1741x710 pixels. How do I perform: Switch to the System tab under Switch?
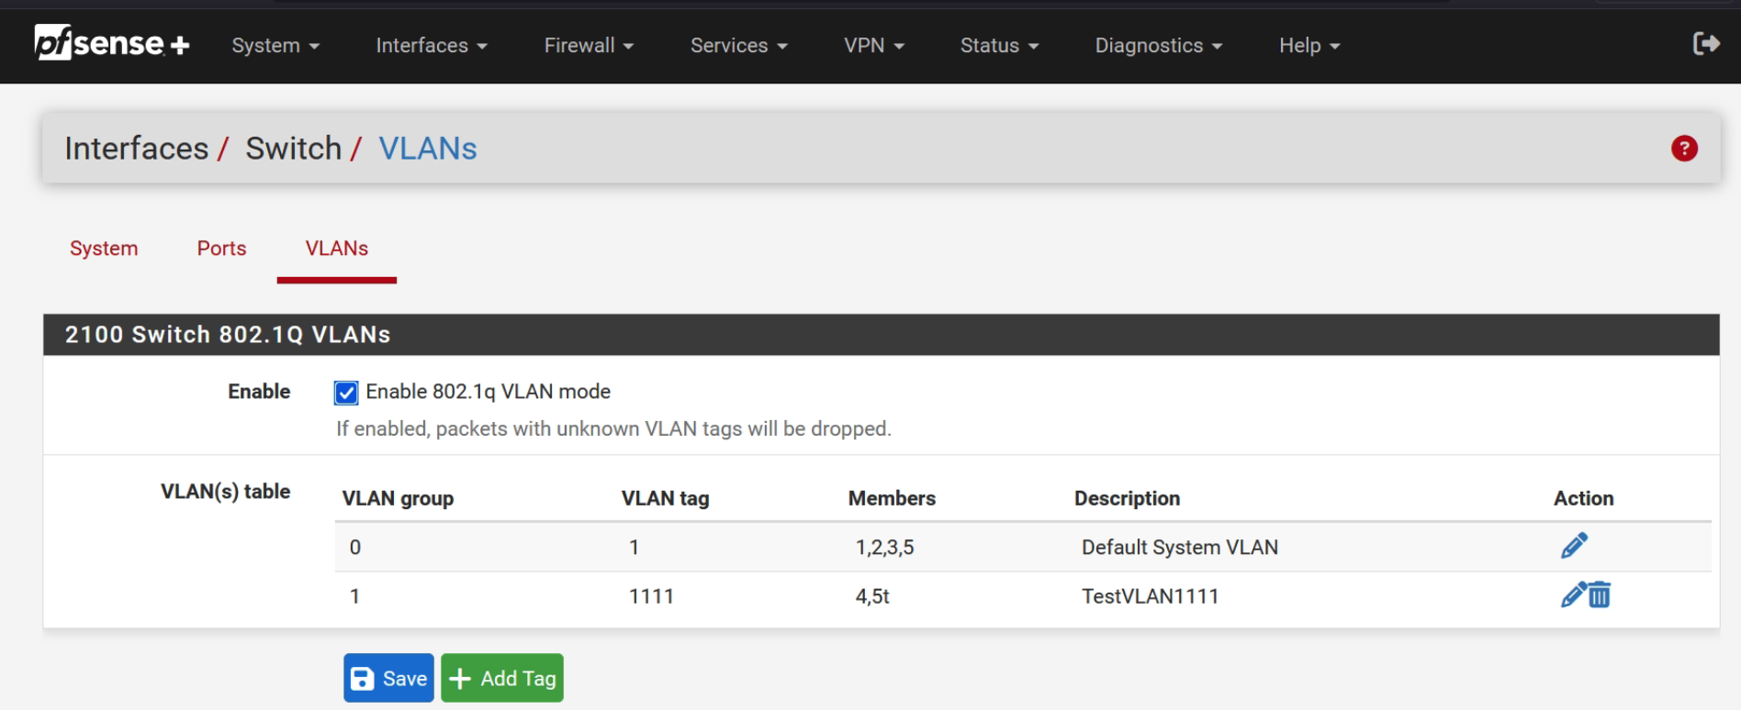point(104,249)
